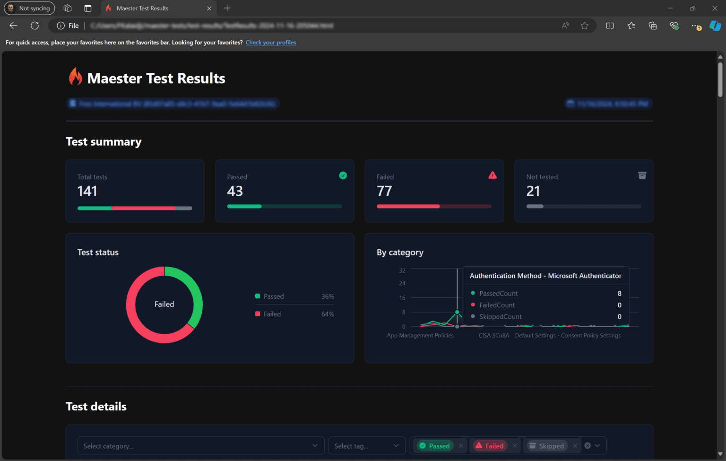Click CISA SCuBA axis label
Image resolution: width=726 pixels, height=461 pixels.
tap(494, 335)
